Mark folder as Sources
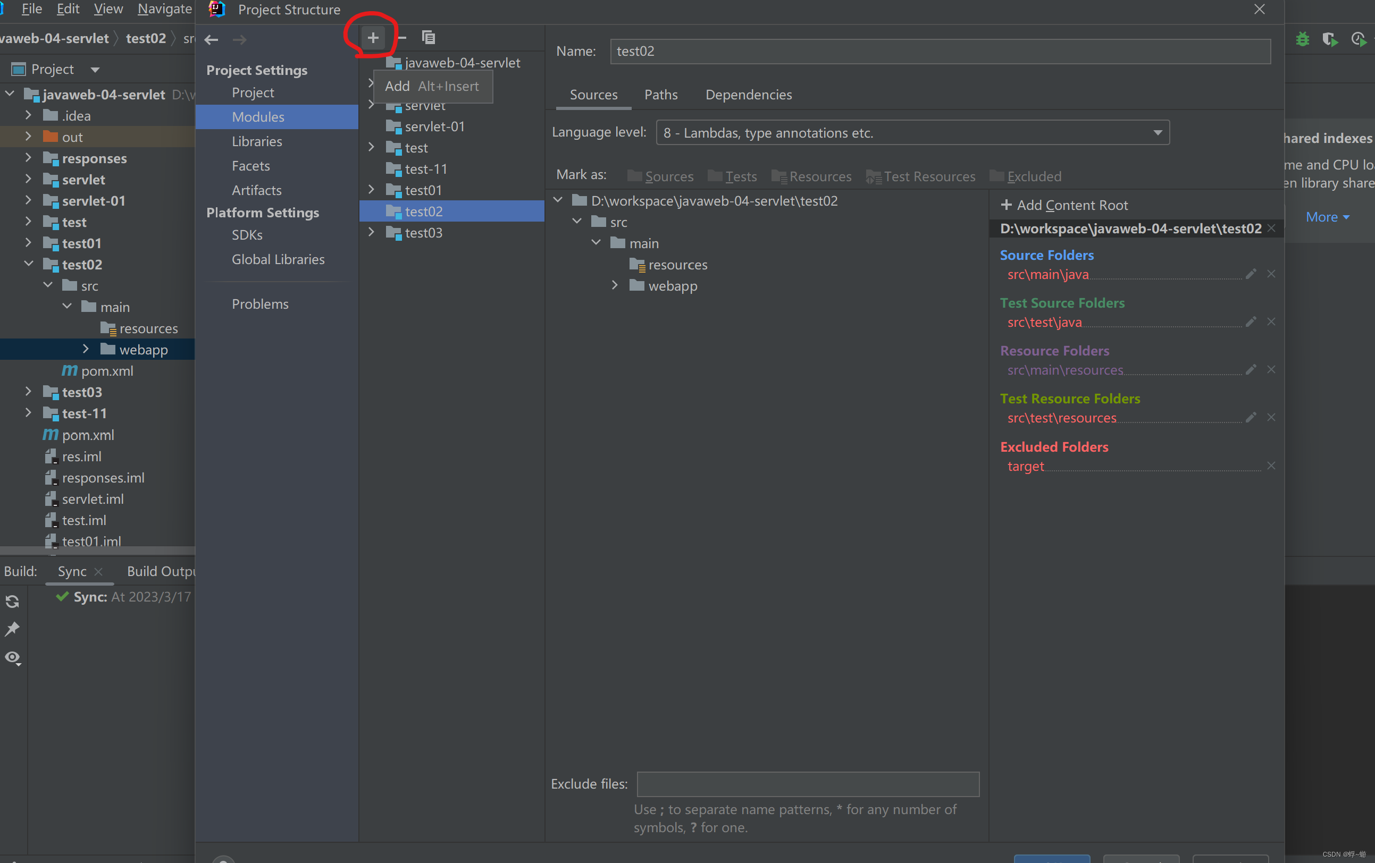The height and width of the screenshot is (863, 1375). 661,176
